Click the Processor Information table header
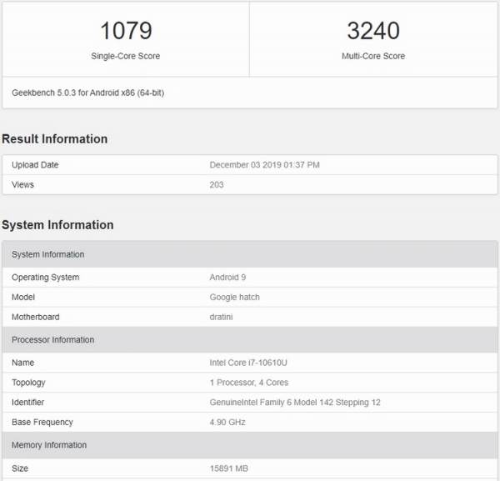 click(x=52, y=340)
